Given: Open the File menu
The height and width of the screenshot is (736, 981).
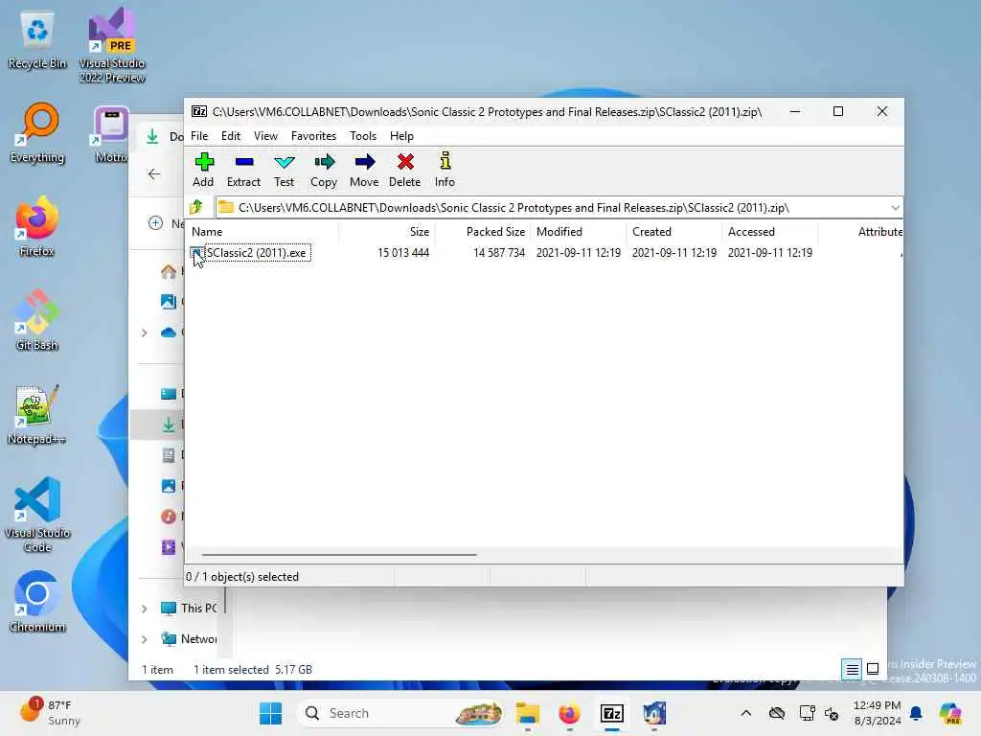Looking at the screenshot, I should (x=199, y=136).
